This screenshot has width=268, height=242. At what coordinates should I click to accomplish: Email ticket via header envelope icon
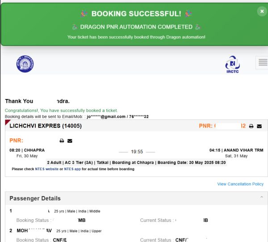tap(259, 126)
